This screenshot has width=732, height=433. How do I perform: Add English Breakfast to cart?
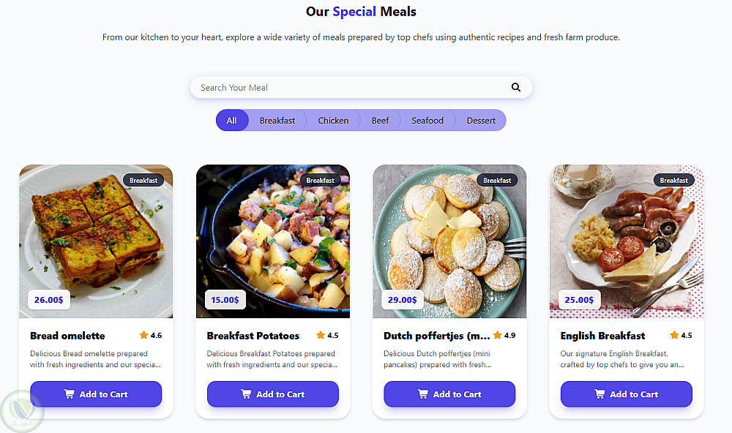coord(626,394)
